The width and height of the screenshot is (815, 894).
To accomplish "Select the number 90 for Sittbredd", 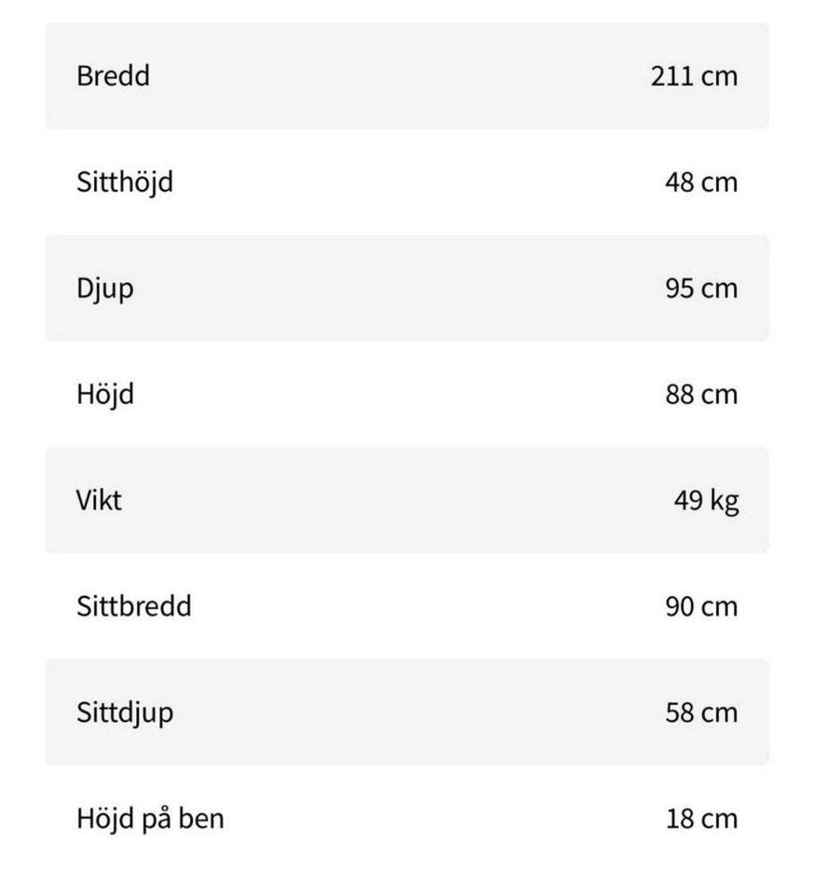I will coord(680,607).
